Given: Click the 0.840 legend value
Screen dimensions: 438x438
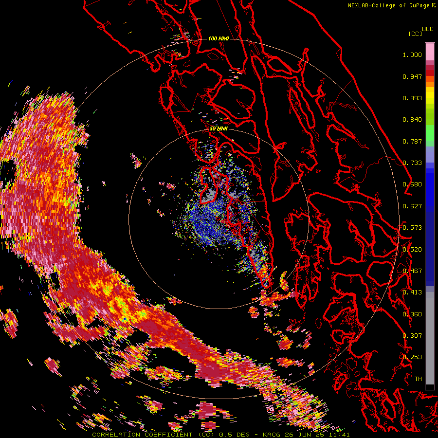Looking at the screenshot, I should [412, 120].
